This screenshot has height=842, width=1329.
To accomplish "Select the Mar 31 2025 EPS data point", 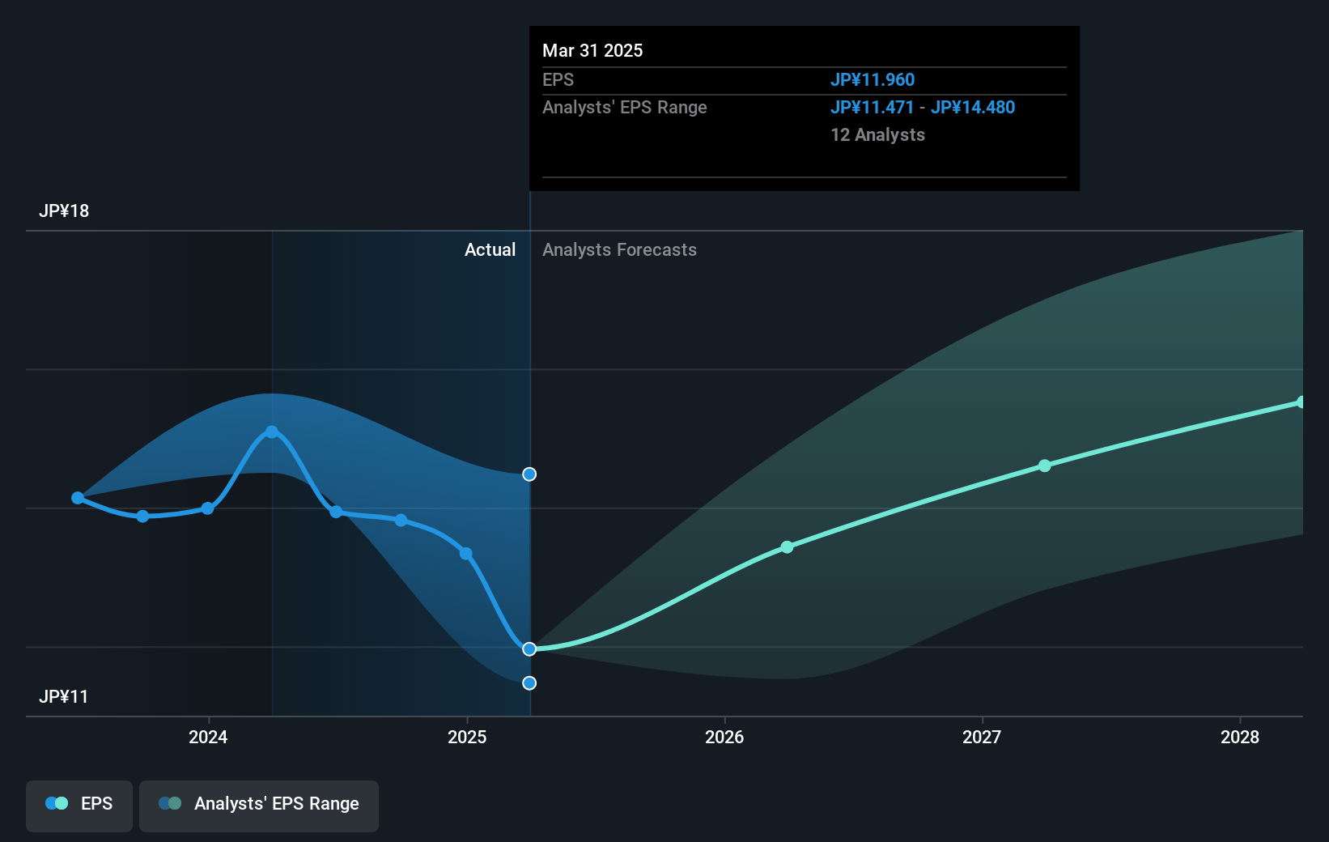I will [529, 649].
